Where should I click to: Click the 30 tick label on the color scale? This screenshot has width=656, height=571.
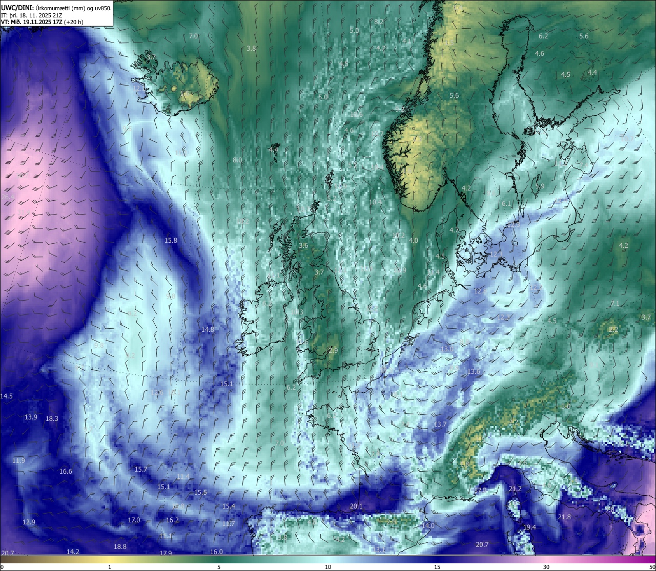[x=546, y=567]
